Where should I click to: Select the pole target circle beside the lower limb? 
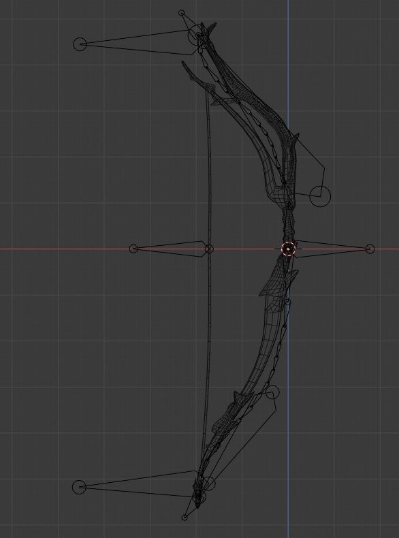click(272, 392)
